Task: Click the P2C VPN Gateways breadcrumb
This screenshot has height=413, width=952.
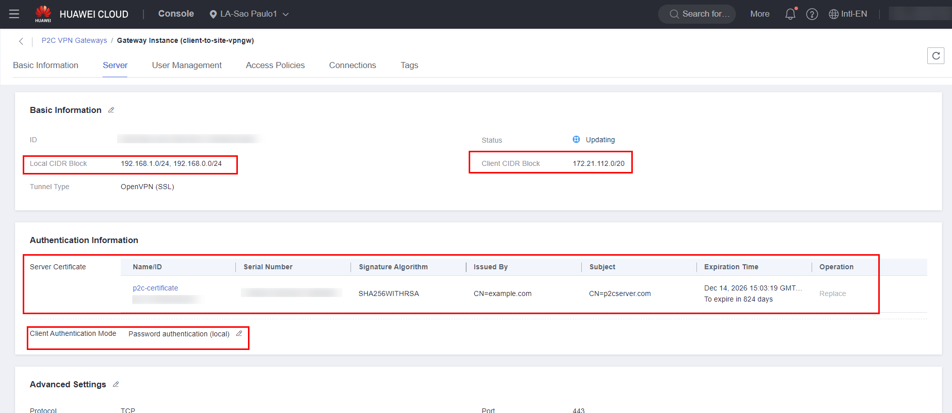Action: click(x=74, y=40)
